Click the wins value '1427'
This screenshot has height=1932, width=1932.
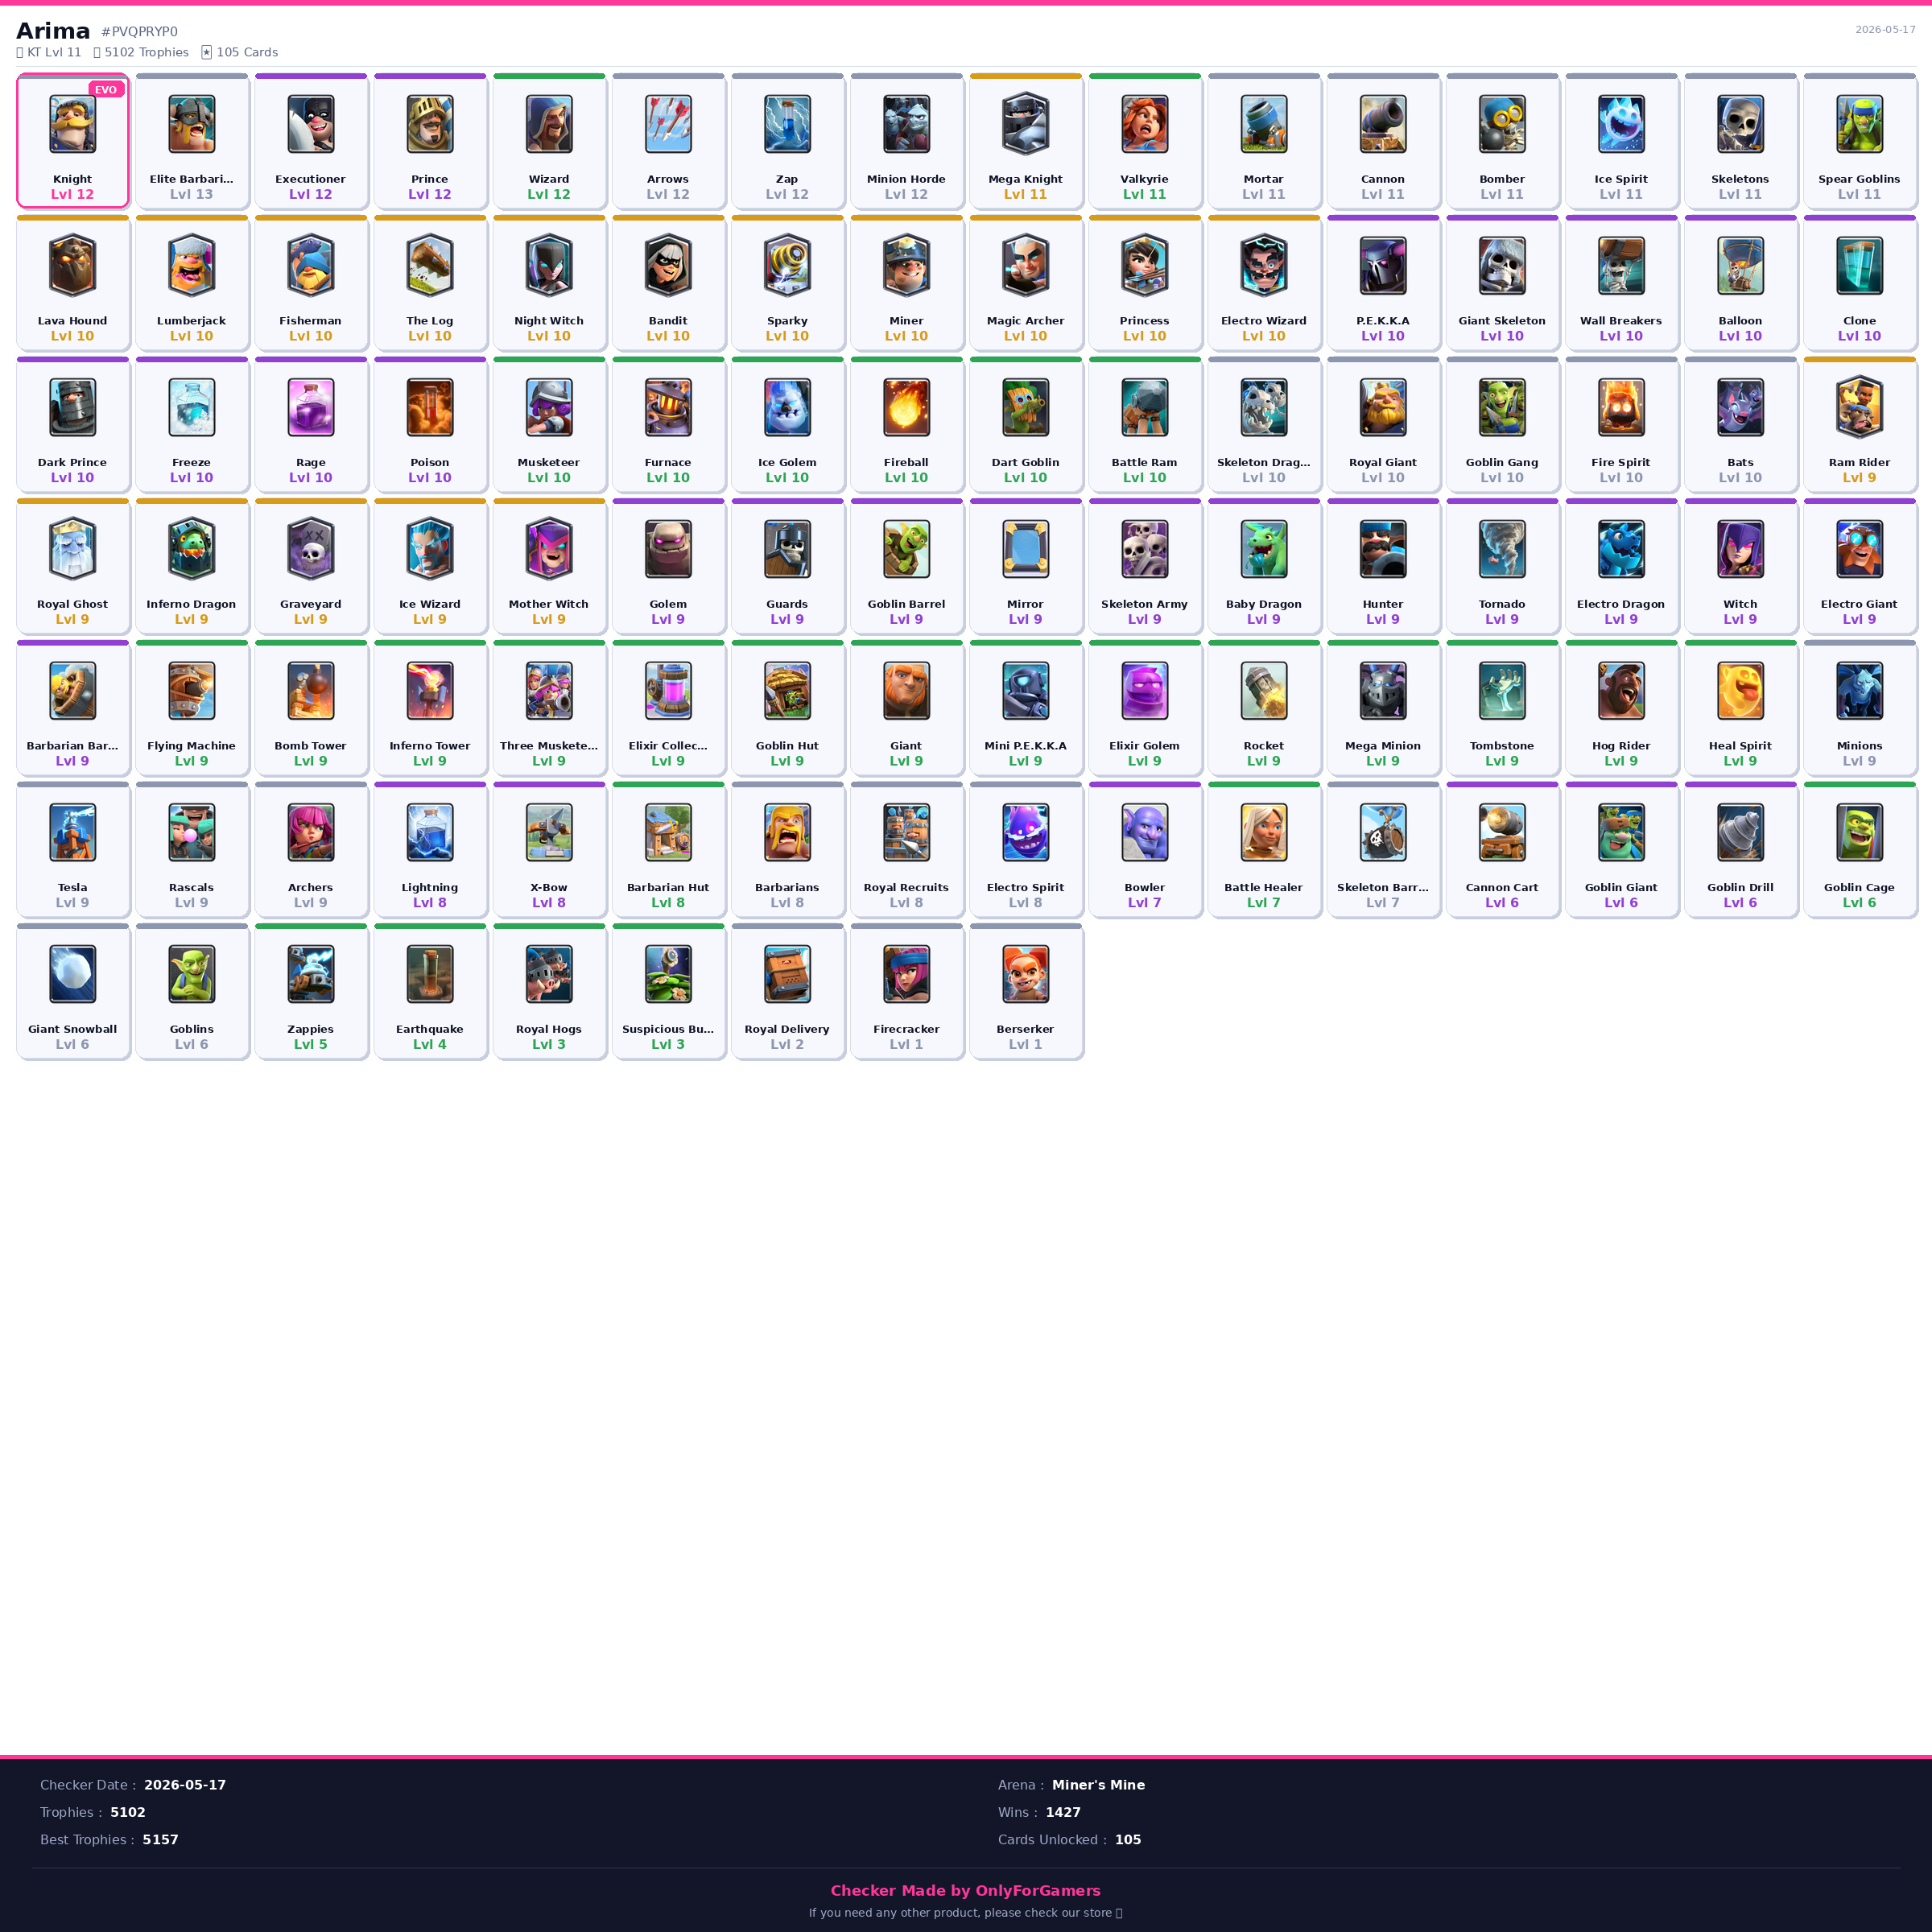[1063, 1812]
